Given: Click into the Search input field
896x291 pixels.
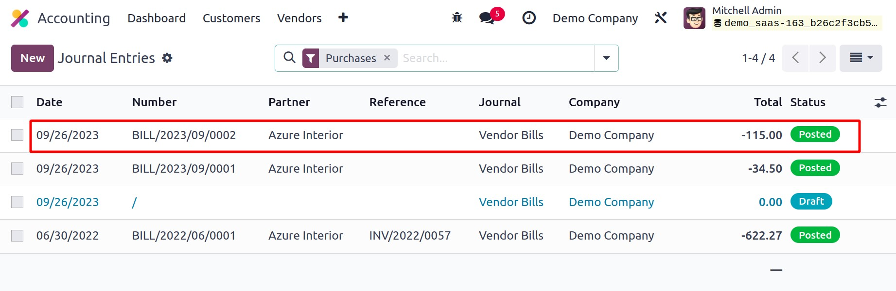Looking at the screenshot, I should [496, 58].
